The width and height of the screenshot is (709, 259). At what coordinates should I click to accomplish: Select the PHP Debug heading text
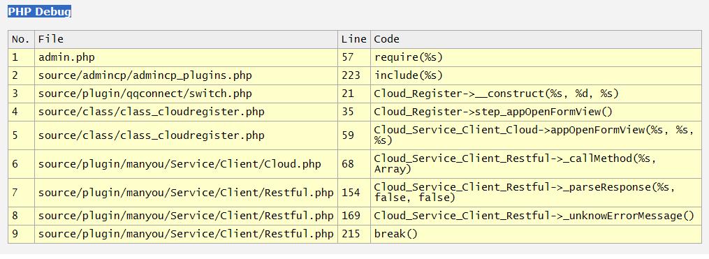pyautogui.click(x=39, y=12)
